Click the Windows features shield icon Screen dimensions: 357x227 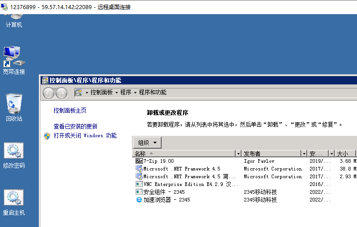[x=47, y=136]
